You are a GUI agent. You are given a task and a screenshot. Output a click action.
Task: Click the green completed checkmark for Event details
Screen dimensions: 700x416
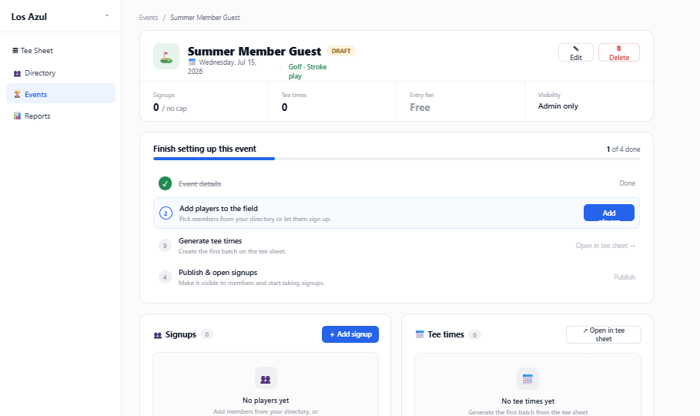click(165, 183)
